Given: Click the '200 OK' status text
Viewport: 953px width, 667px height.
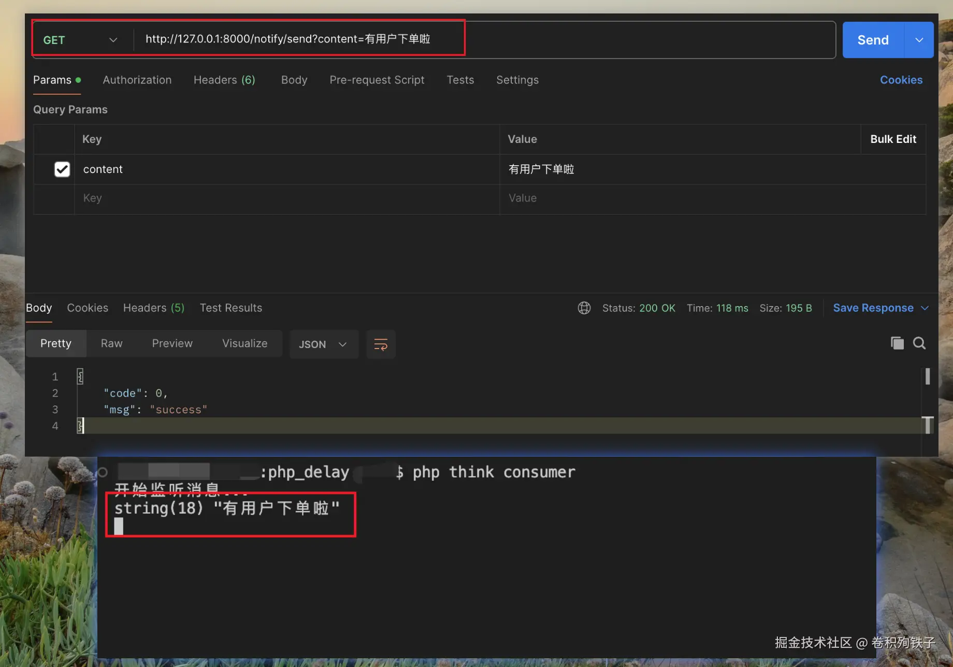Looking at the screenshot, I should point(657,308).
